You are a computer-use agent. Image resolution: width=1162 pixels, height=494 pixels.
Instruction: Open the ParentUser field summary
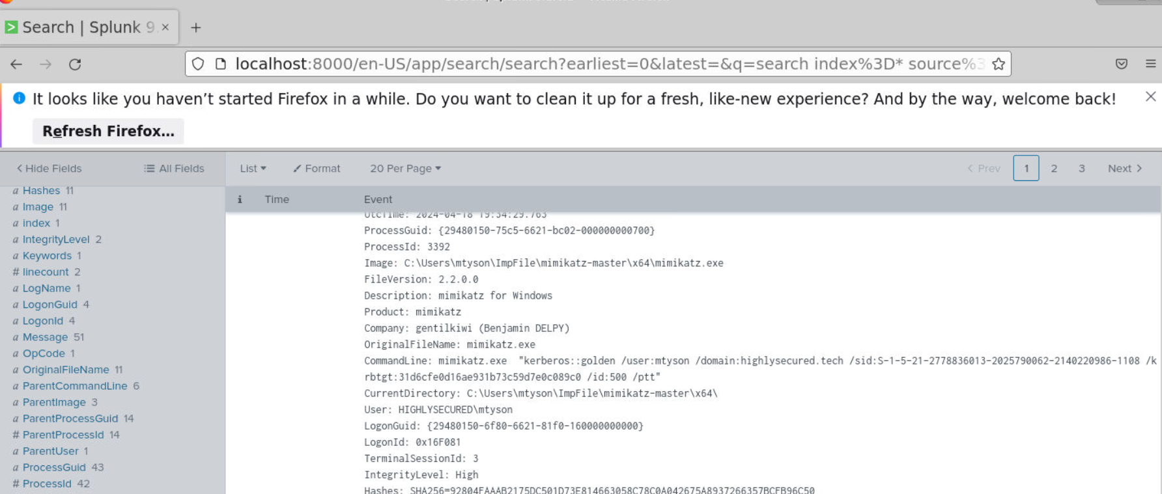[x=50, y=451]
